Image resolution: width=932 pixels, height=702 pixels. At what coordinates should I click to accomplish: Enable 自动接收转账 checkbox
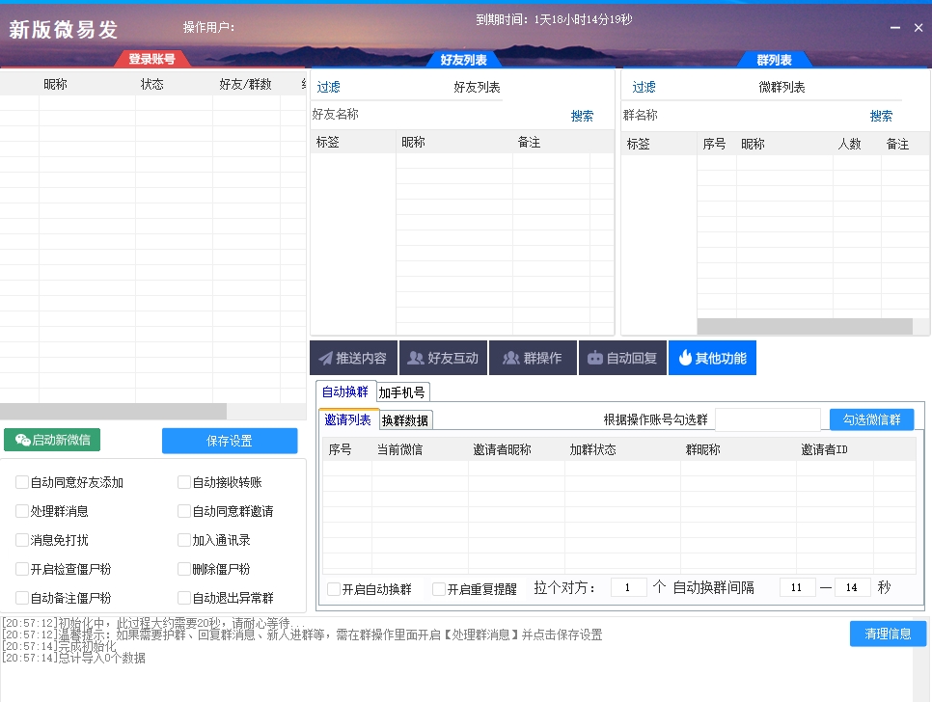[184, 482]
